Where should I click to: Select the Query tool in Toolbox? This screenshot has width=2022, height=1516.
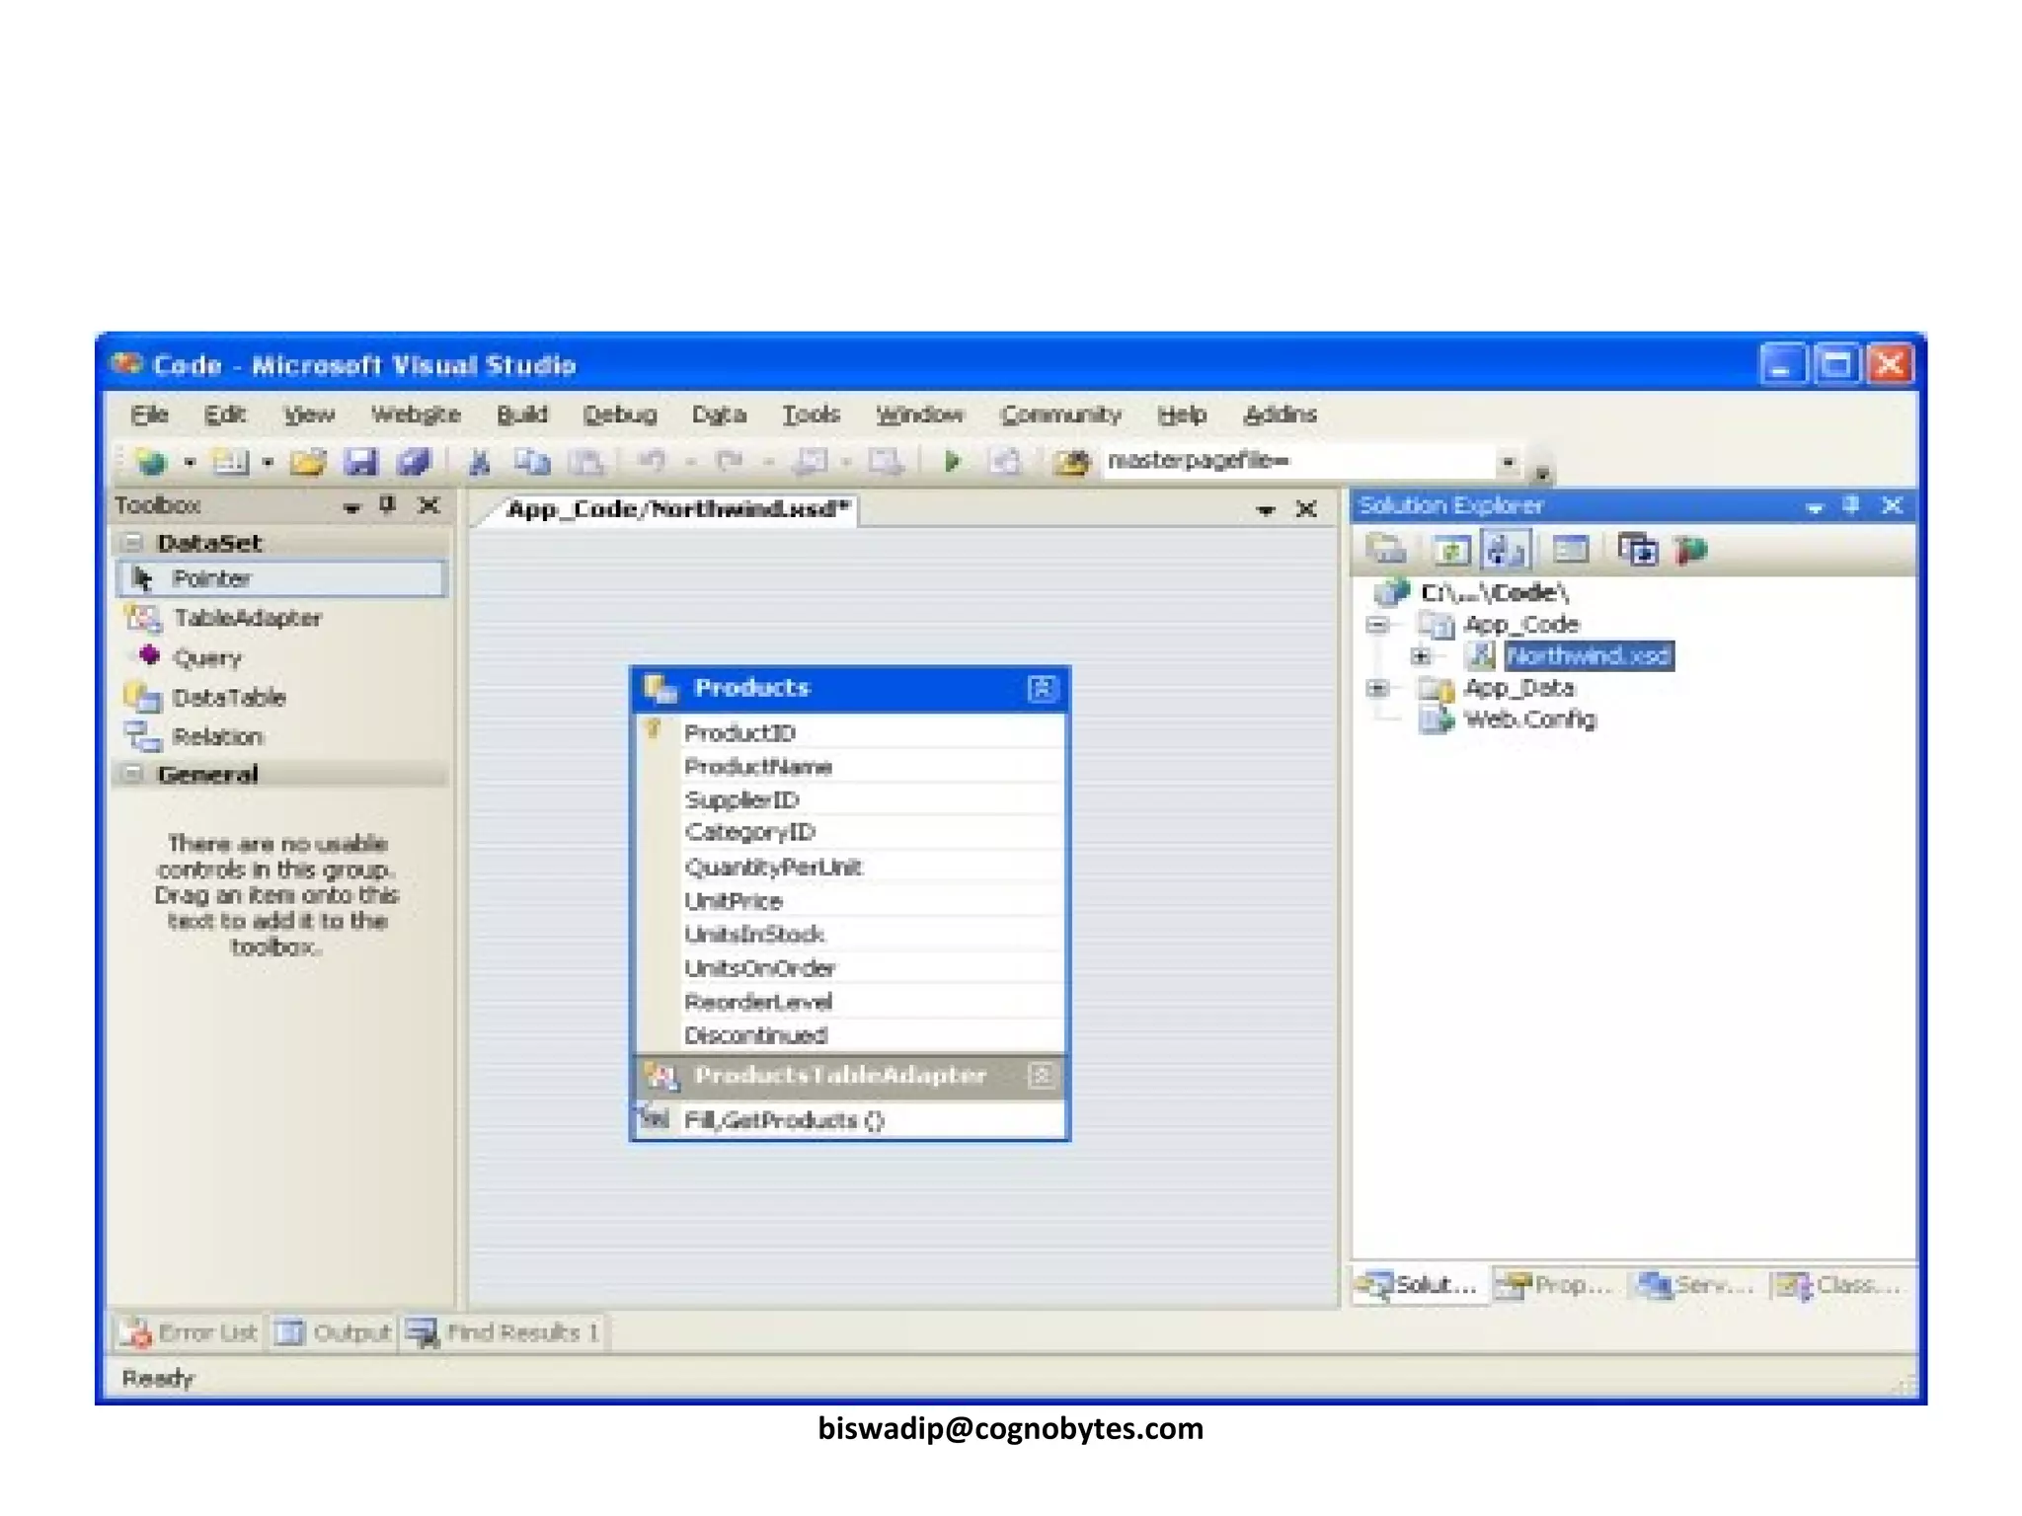point(206,657)
